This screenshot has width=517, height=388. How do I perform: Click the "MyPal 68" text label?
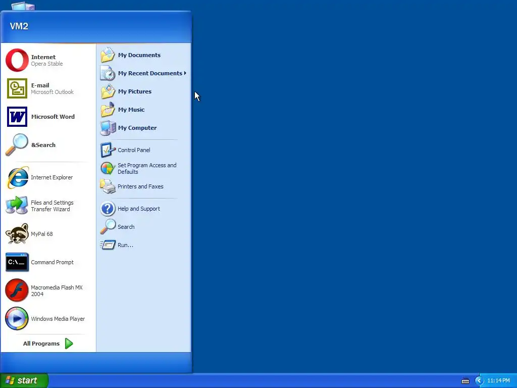42,234
